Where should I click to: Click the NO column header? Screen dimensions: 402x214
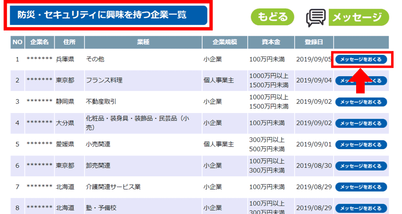pos(17,42)
